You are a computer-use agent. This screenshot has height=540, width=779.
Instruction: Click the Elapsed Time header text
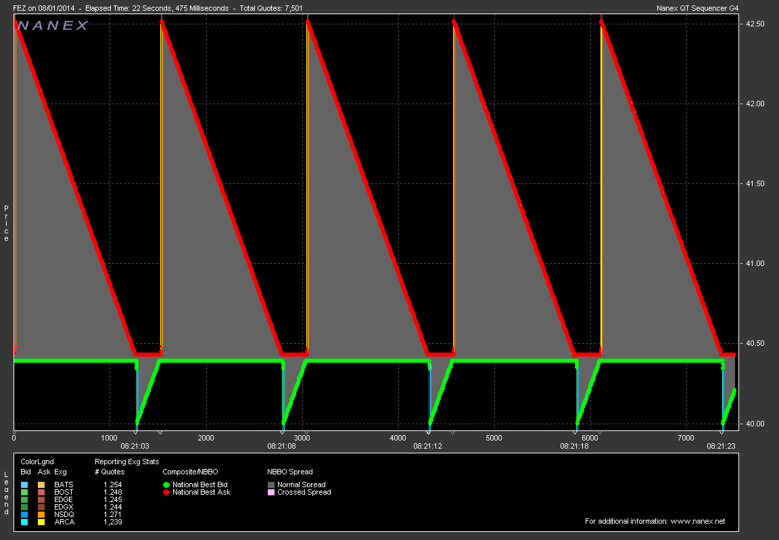pos(157,8)
